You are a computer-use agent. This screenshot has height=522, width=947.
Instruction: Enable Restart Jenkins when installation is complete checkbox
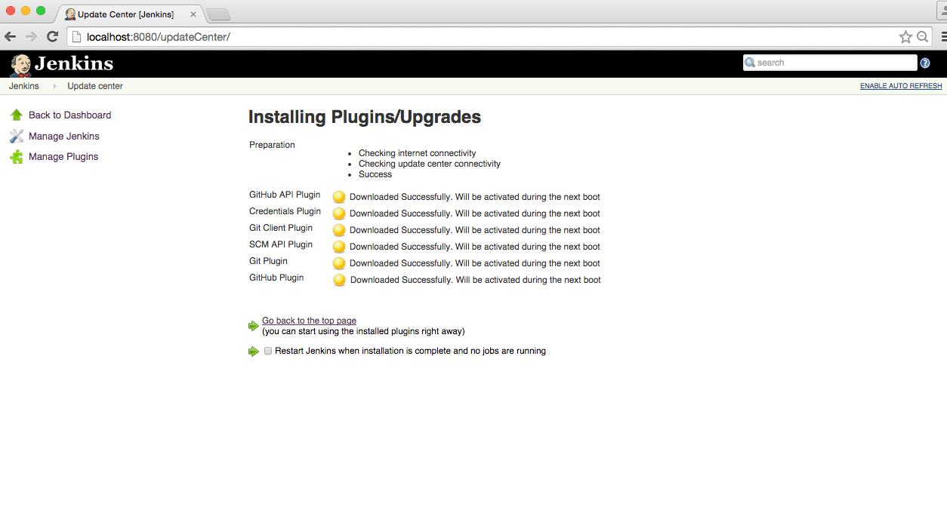[268, 351]
